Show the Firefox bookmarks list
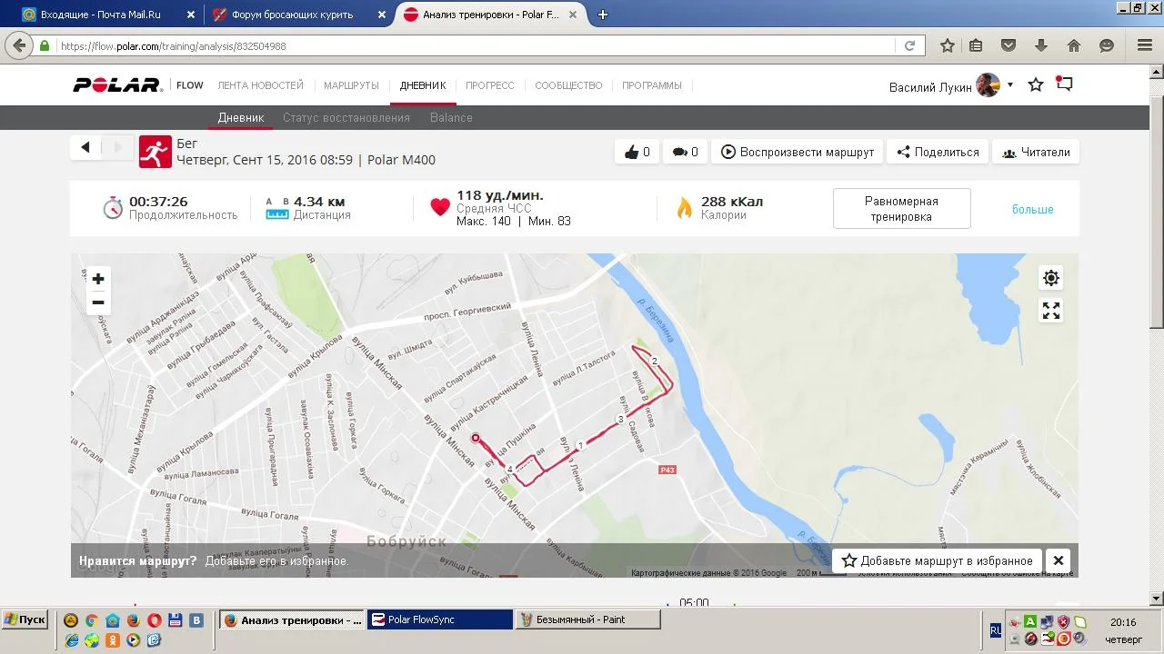The image size is (1164, 654). coord(976,45)
